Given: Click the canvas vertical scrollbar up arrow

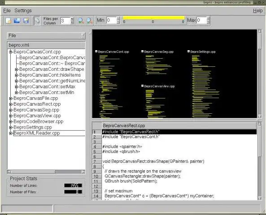Looking at the screenshot, I should point(260,31).
